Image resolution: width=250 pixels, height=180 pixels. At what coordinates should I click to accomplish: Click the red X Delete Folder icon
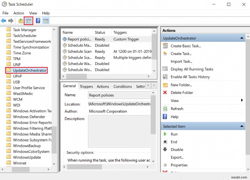point(165,92)
